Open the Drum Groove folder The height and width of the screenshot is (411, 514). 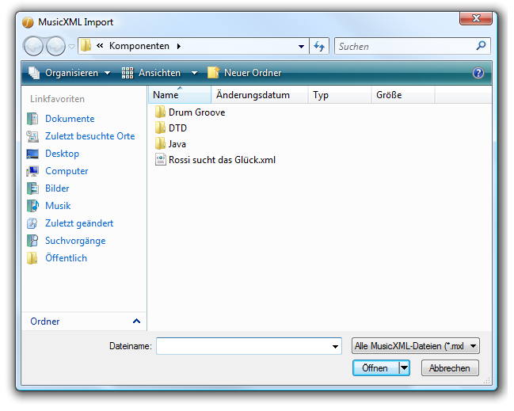pos(196,112)
